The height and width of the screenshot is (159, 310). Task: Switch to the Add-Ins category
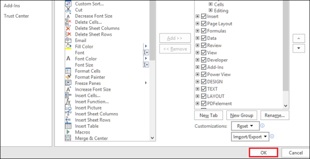[x=12, y=6]
